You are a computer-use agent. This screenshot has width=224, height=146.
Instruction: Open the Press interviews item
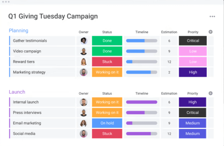(27, 113)
